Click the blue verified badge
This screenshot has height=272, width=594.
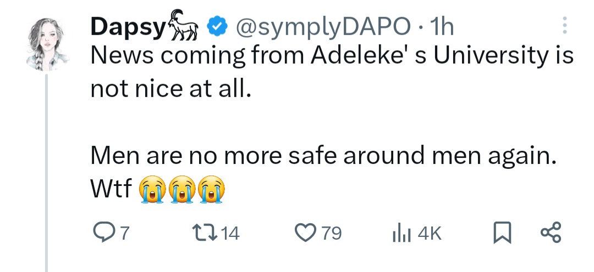pos(216,25)
